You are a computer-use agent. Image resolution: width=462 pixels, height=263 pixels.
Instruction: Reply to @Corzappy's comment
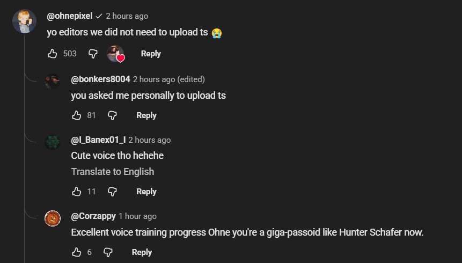click(142, 252)
